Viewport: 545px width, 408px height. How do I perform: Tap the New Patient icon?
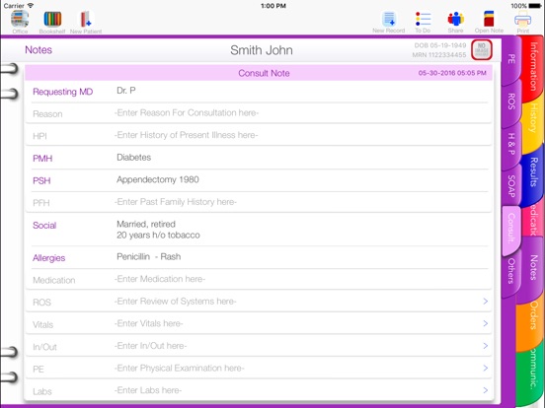coord(86,22)
